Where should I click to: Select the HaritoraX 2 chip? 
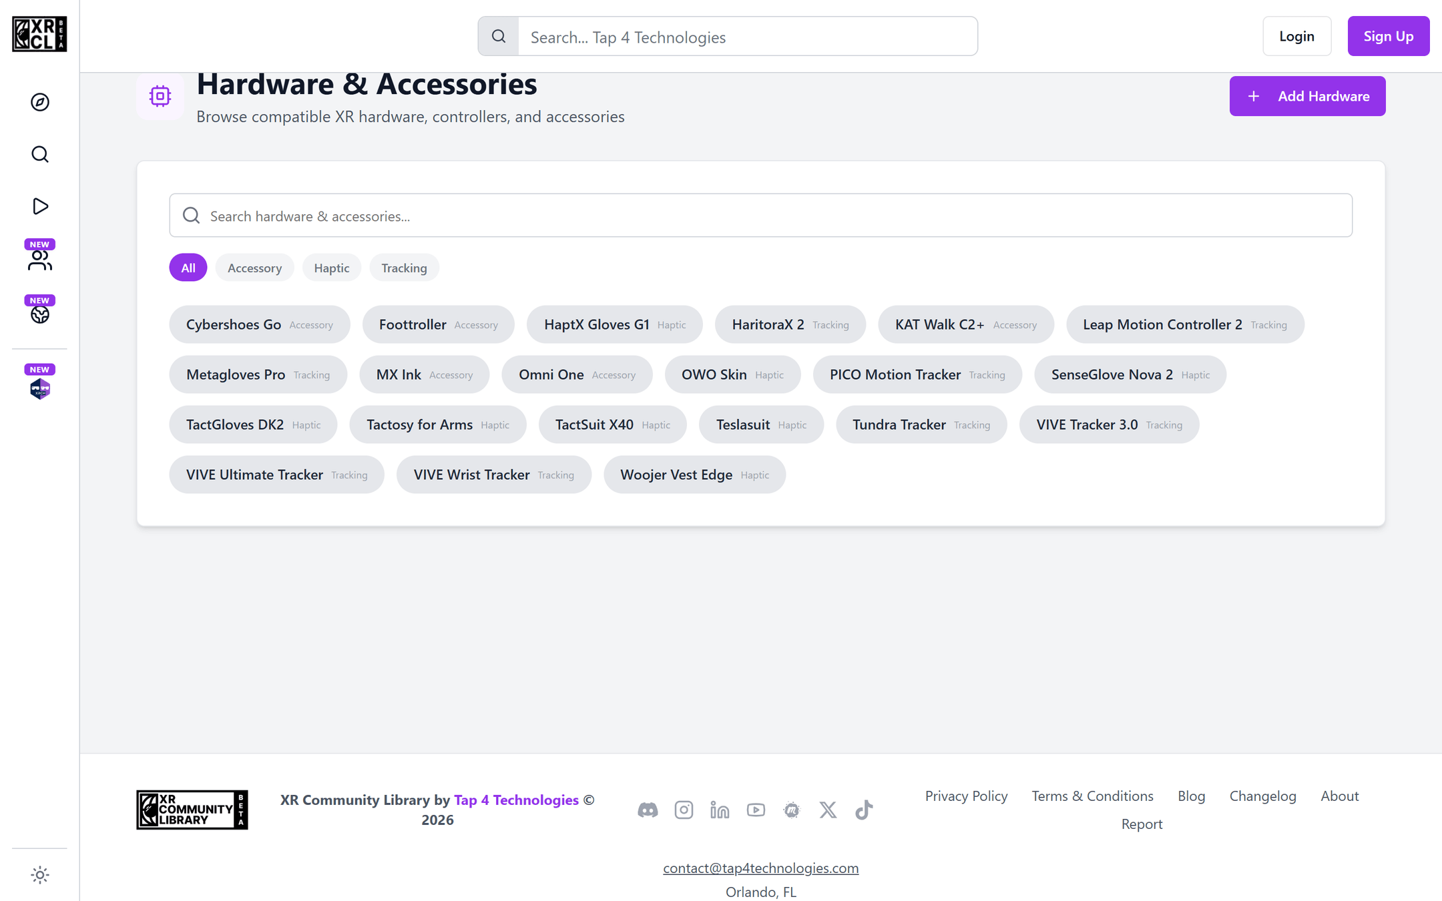(790, 324)
